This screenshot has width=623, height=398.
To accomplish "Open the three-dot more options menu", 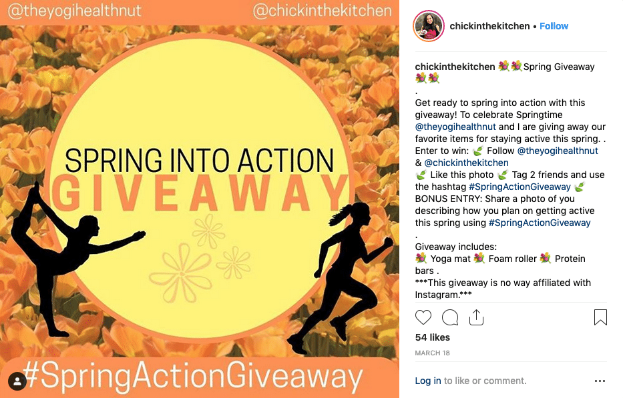I will pos(600,381).
